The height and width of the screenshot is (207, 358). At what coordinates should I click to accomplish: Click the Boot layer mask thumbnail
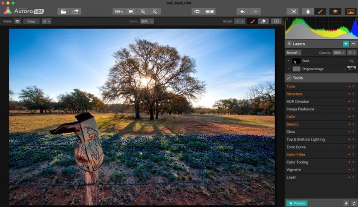[x=296, y=61]
